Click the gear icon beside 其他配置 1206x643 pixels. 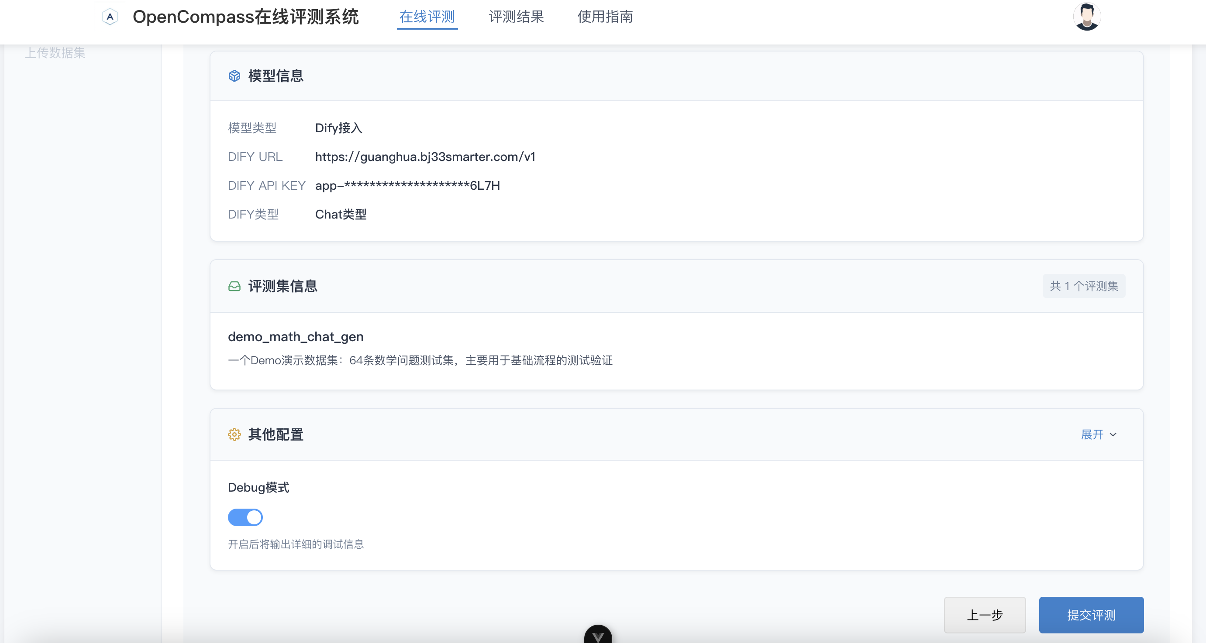[x=234, y=434]
